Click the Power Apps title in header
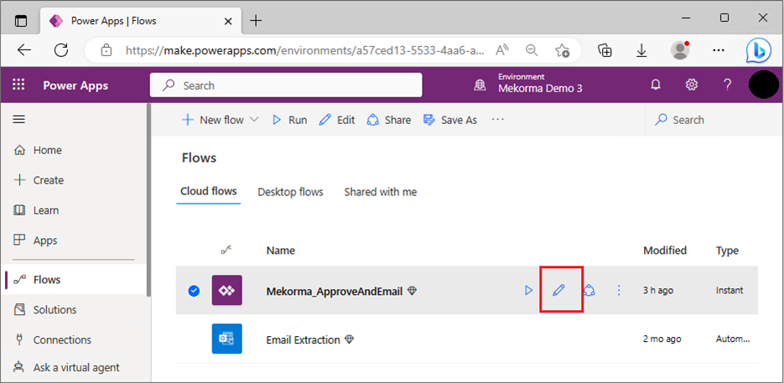Viewport: 784px width, 383px height. tap(75, 85)
